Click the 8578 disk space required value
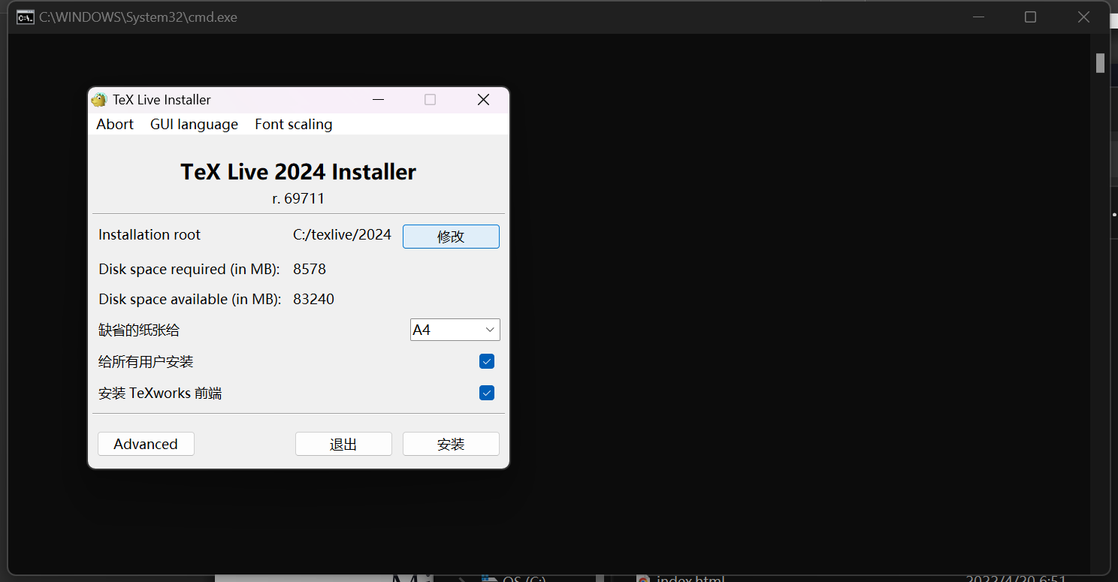1118x582 pixels. (x=310, y=269)
